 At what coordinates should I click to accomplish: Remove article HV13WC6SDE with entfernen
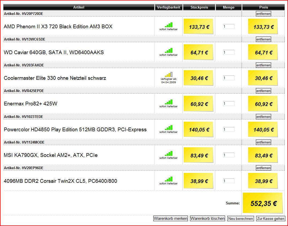tap(263, 39)
